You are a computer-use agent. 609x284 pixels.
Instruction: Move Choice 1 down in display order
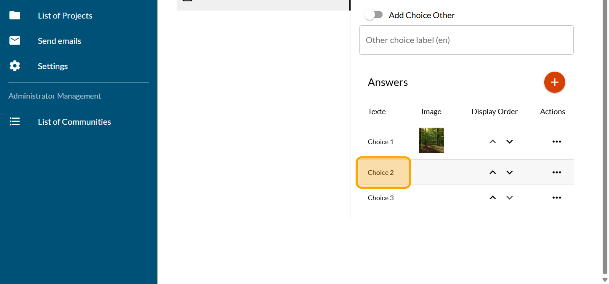pyautogui.click(x=509, y=142)
